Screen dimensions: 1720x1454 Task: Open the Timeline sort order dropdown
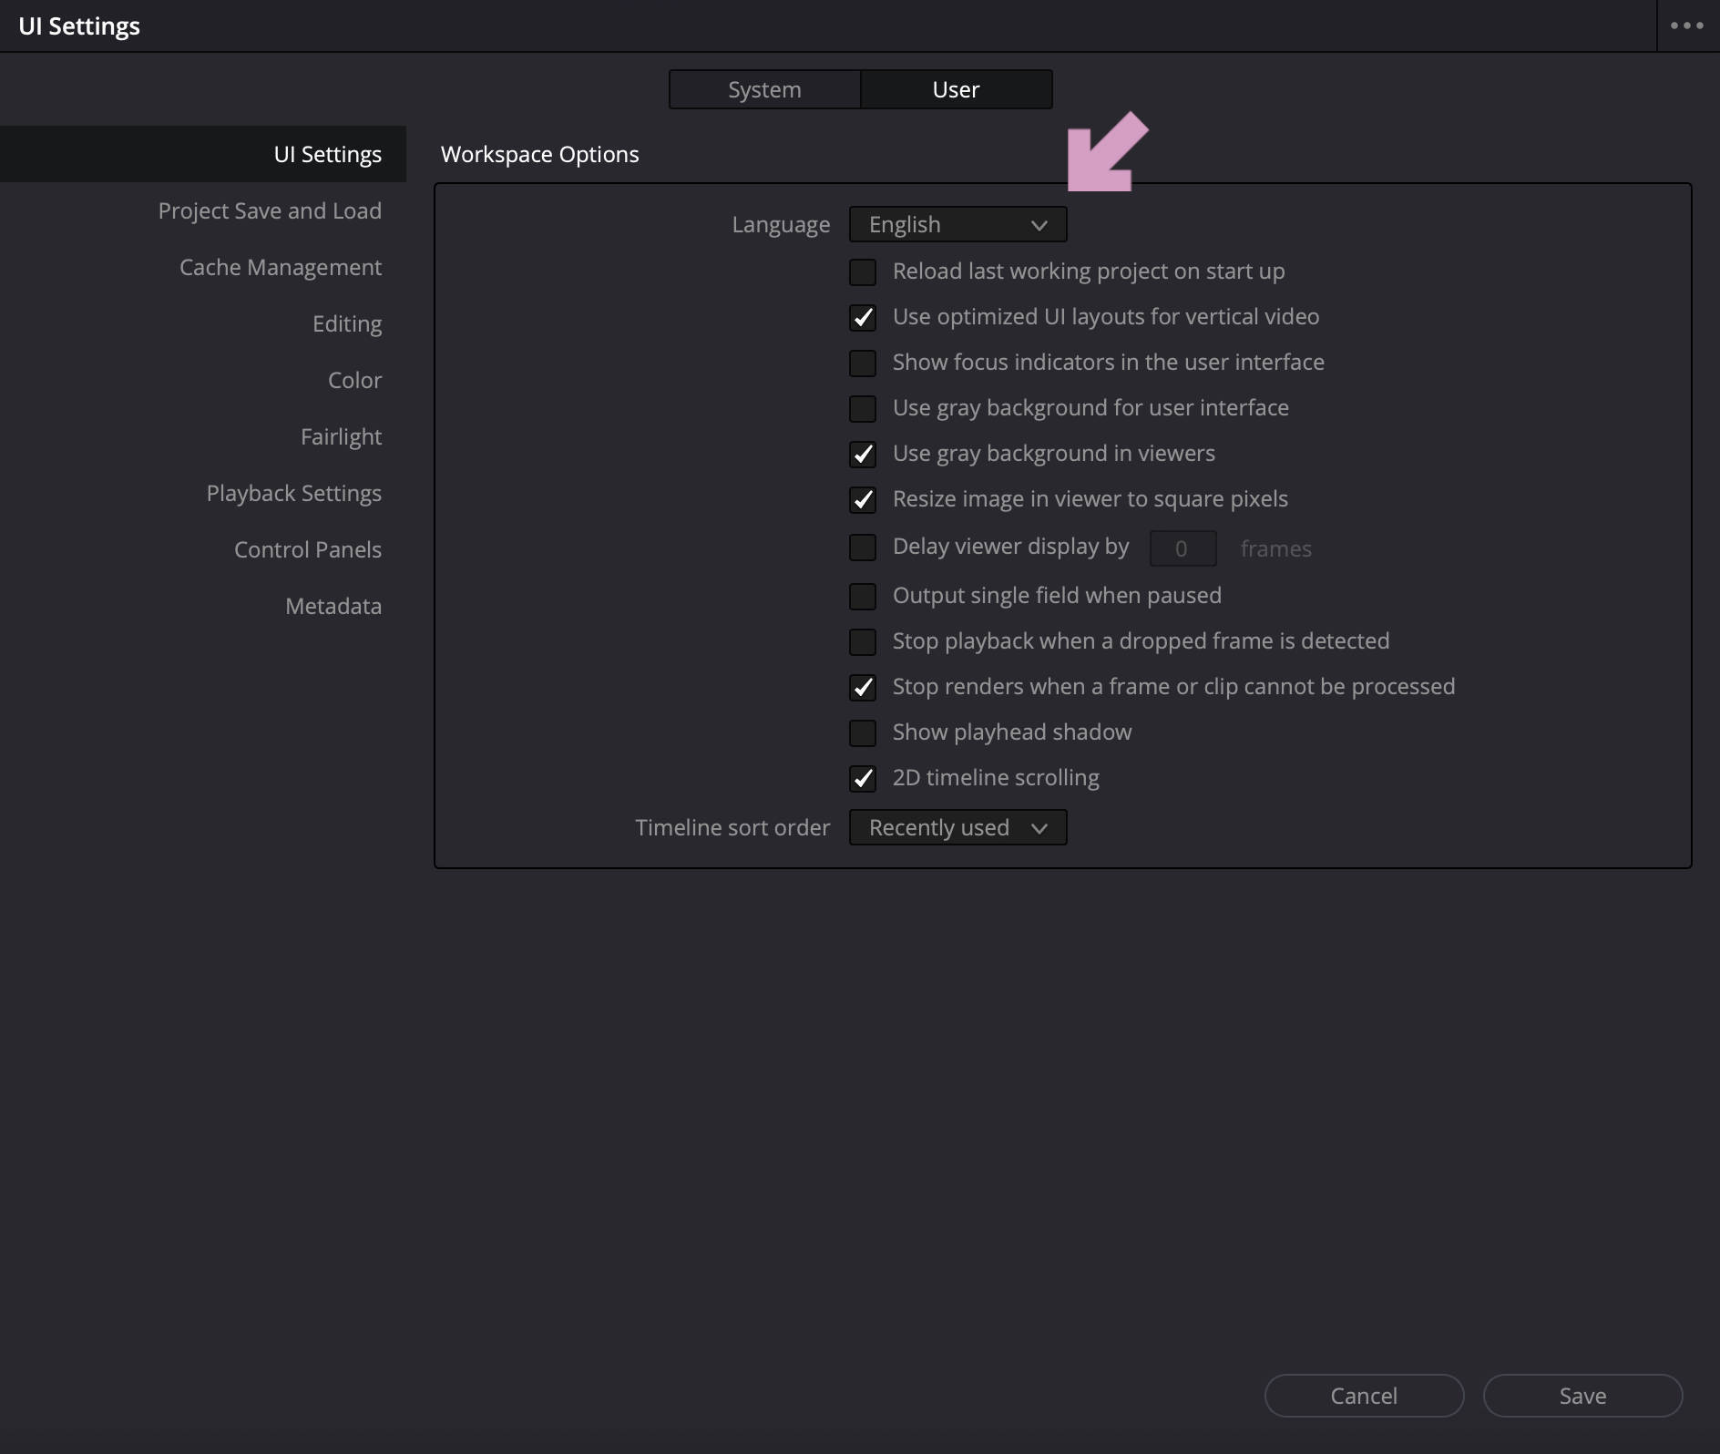tap(957, 827)
